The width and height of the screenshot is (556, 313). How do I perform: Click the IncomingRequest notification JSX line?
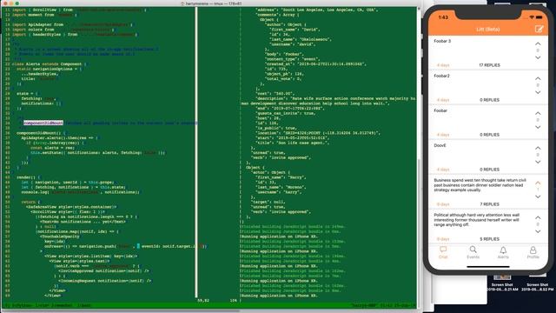click(104, 281)
